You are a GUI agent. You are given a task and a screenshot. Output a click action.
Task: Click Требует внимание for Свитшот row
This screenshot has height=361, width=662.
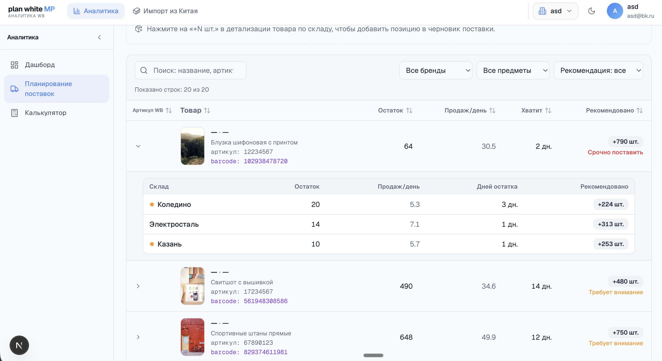point(616,292)
